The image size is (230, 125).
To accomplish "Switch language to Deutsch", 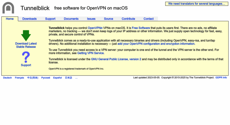I will [7, 78].
